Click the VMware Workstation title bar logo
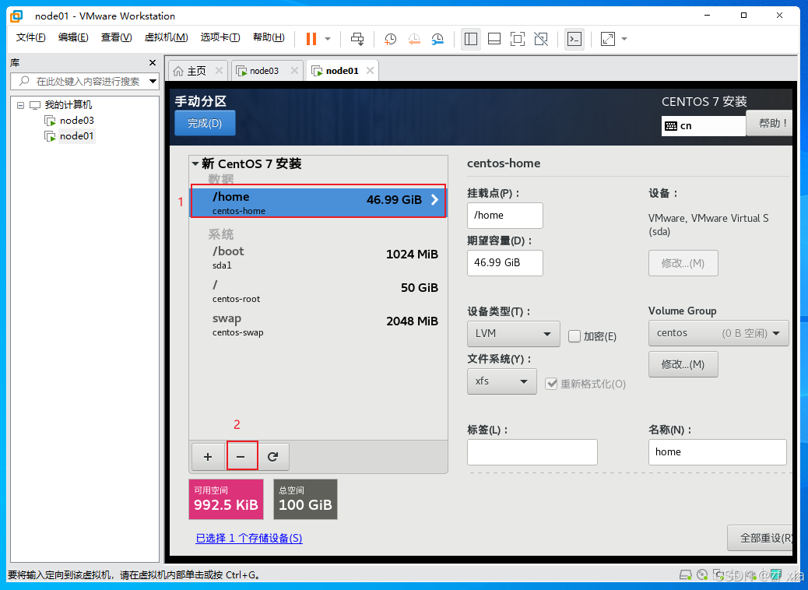The height and width of the screenshot is (590, 808). point(16,16)
